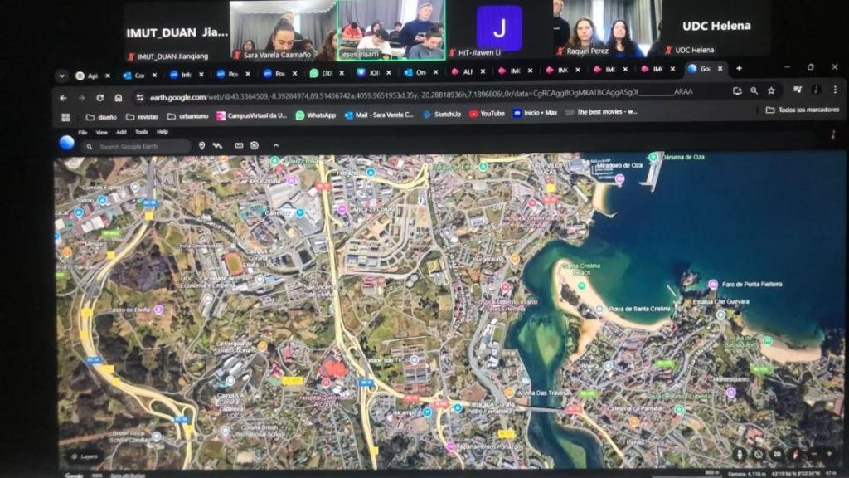Click the Pegman street view icon
Viewport: 849px width, 478px height.
[x=740, y=454]
